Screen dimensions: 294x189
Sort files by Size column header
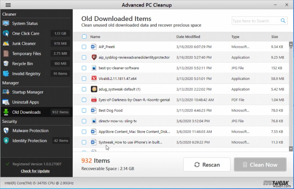[275, 37]
